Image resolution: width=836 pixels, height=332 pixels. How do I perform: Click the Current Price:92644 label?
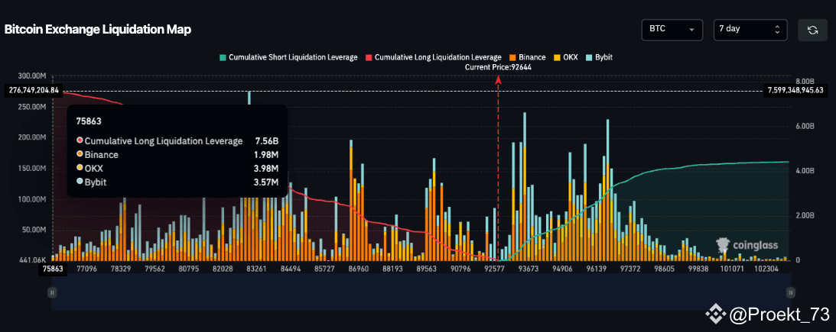(x=498, y=68)
